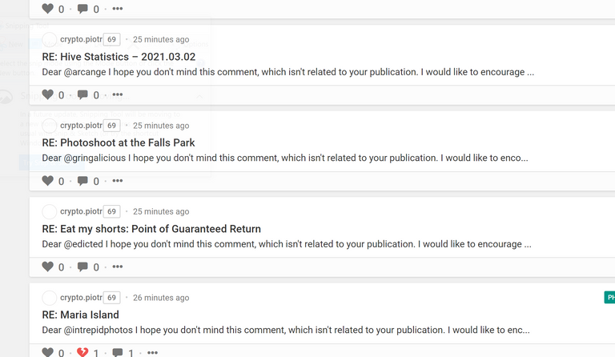
Task: Open three-dots menu on Eat my shorts reply
Action: (x=118, y=267)
